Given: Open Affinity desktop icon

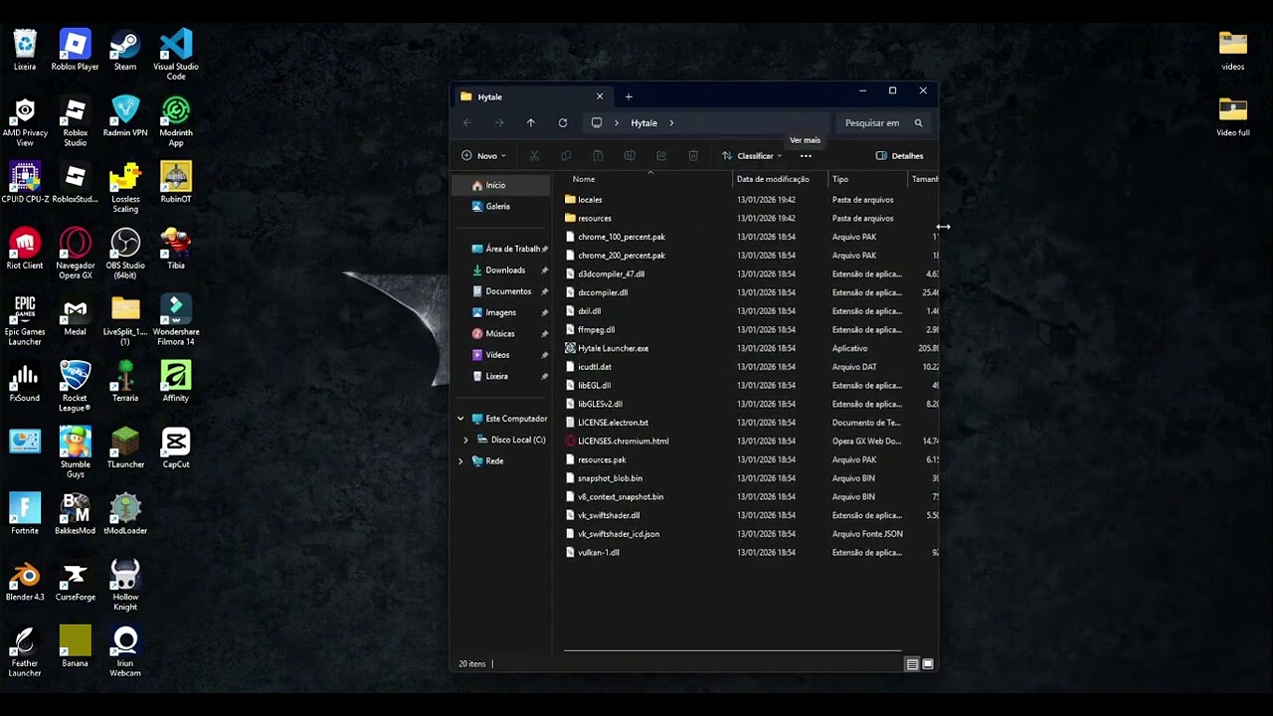Looking at the screenshot, I should [176, 383].
